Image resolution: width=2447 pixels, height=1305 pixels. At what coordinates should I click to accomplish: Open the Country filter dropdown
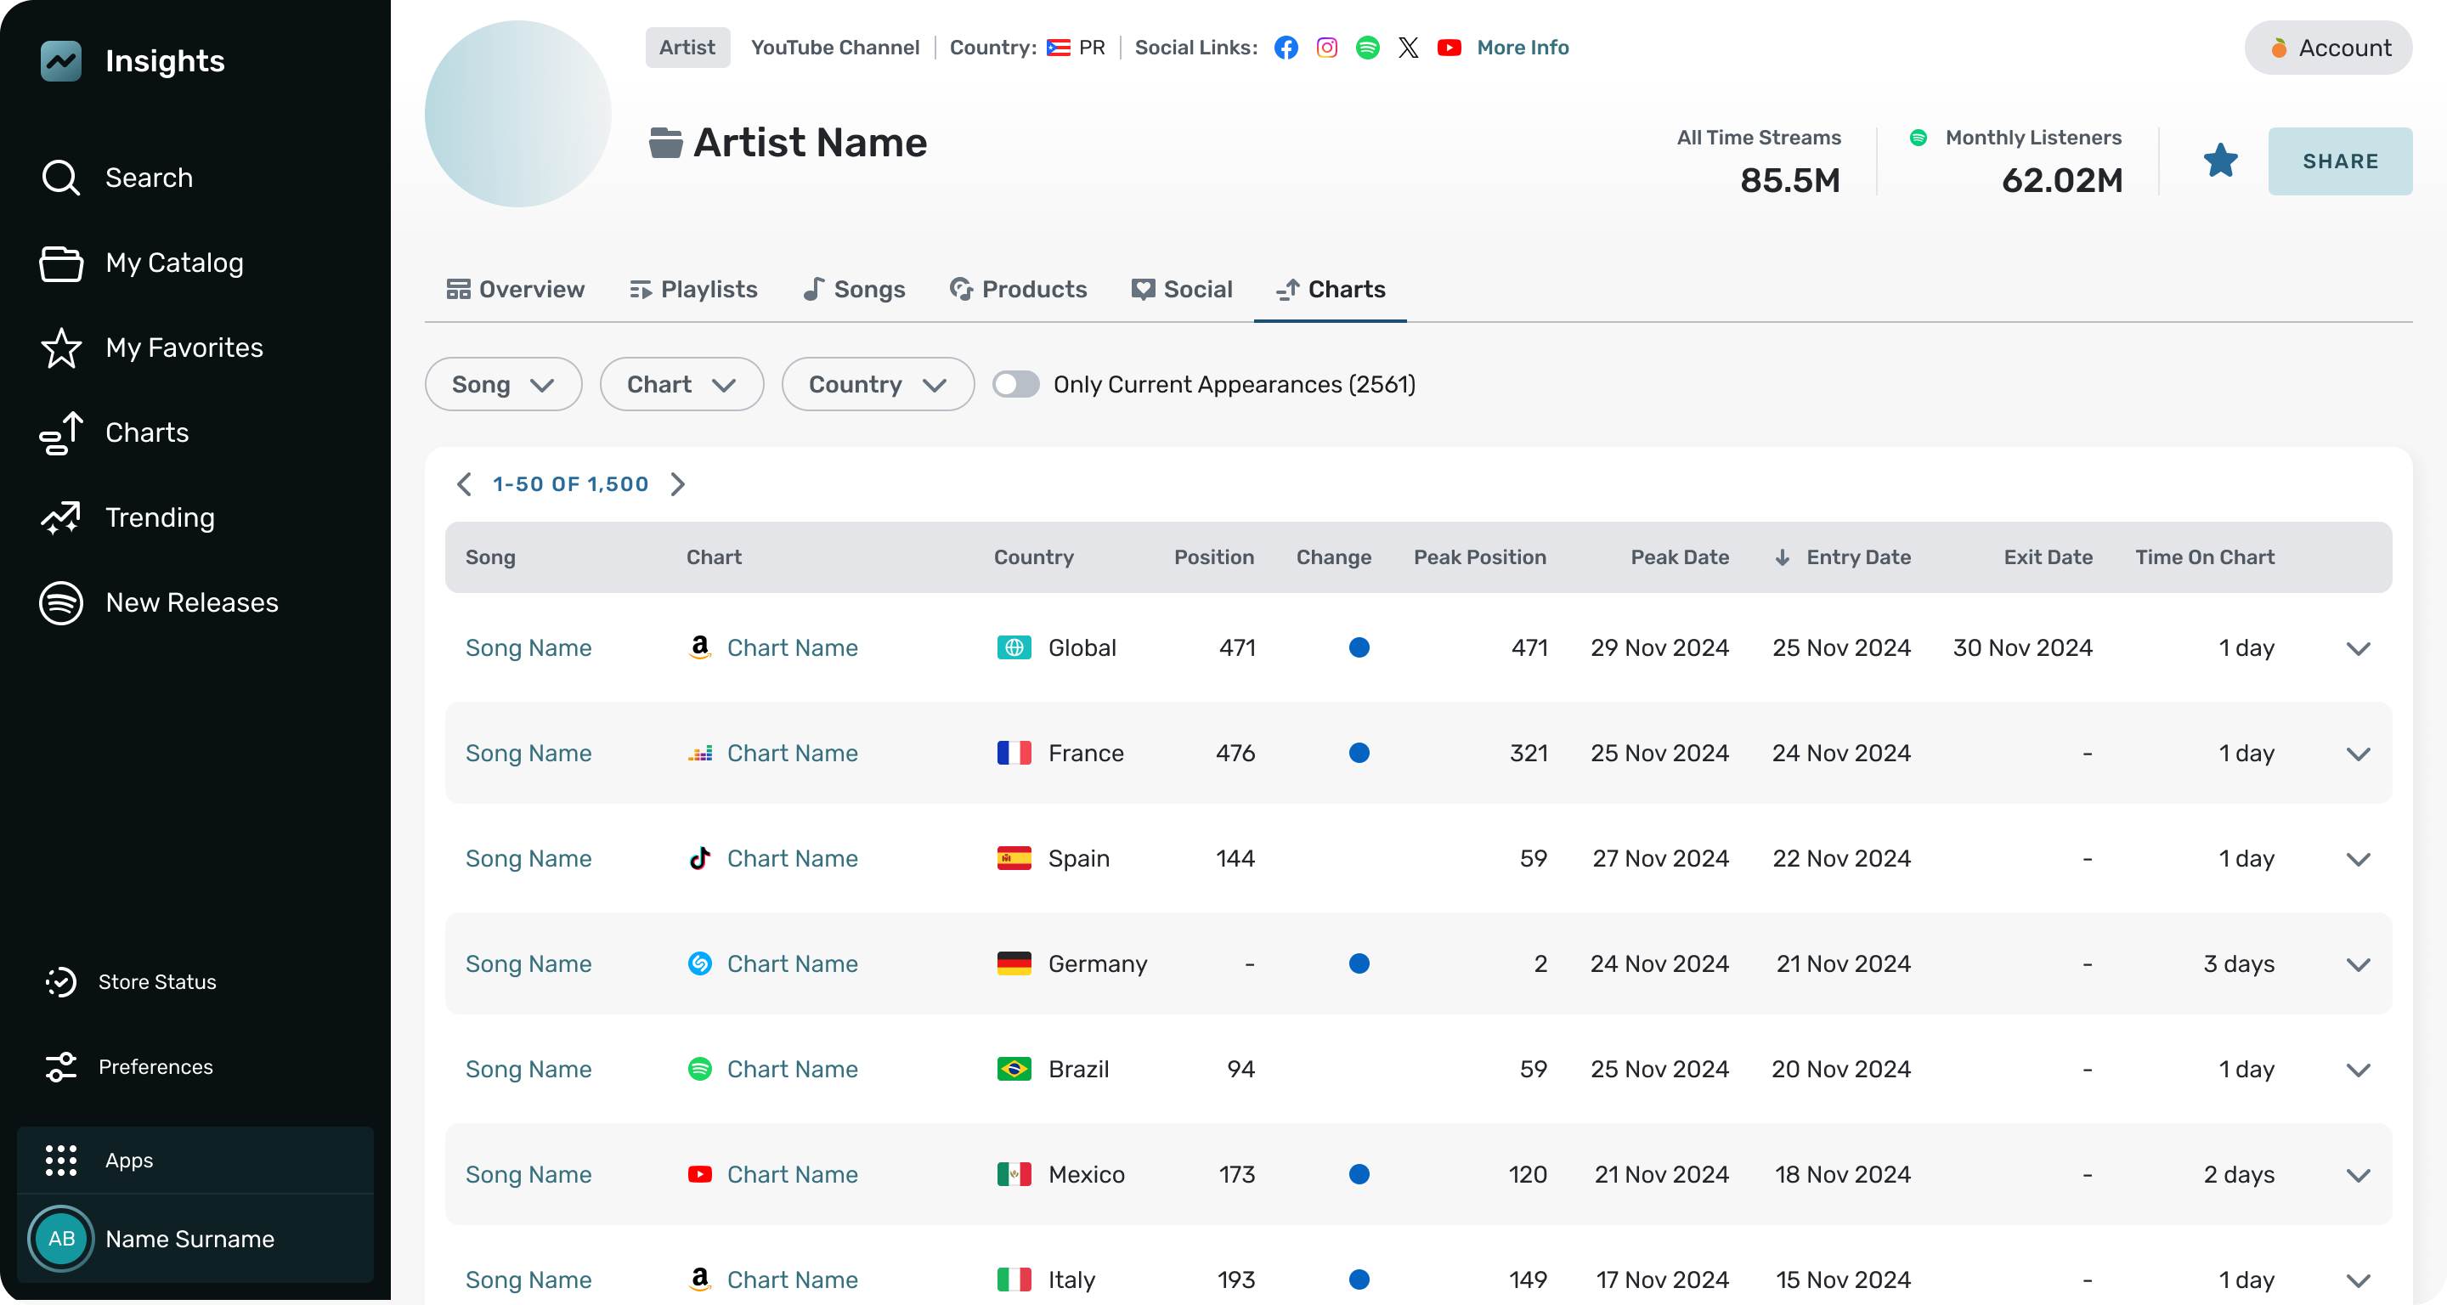pyautogui.click(x=877, y=385)
